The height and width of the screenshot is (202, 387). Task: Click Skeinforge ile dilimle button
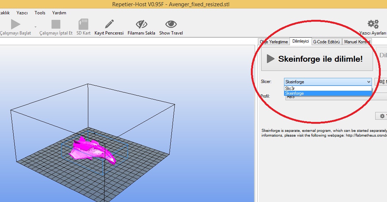click(317, 59)
